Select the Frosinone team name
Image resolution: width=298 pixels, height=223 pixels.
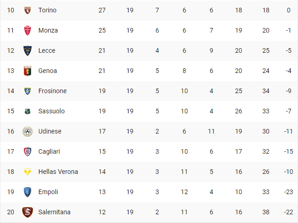[x=52, y=91]
